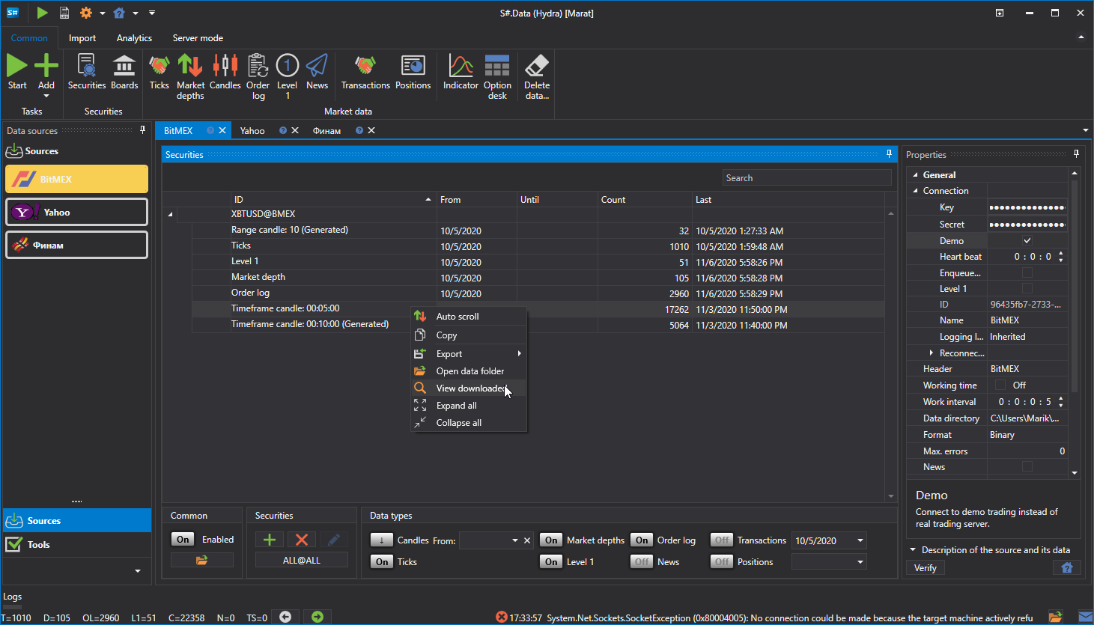Open Market depths view
Screen dimensions: 1094x625
pos(190,66)
